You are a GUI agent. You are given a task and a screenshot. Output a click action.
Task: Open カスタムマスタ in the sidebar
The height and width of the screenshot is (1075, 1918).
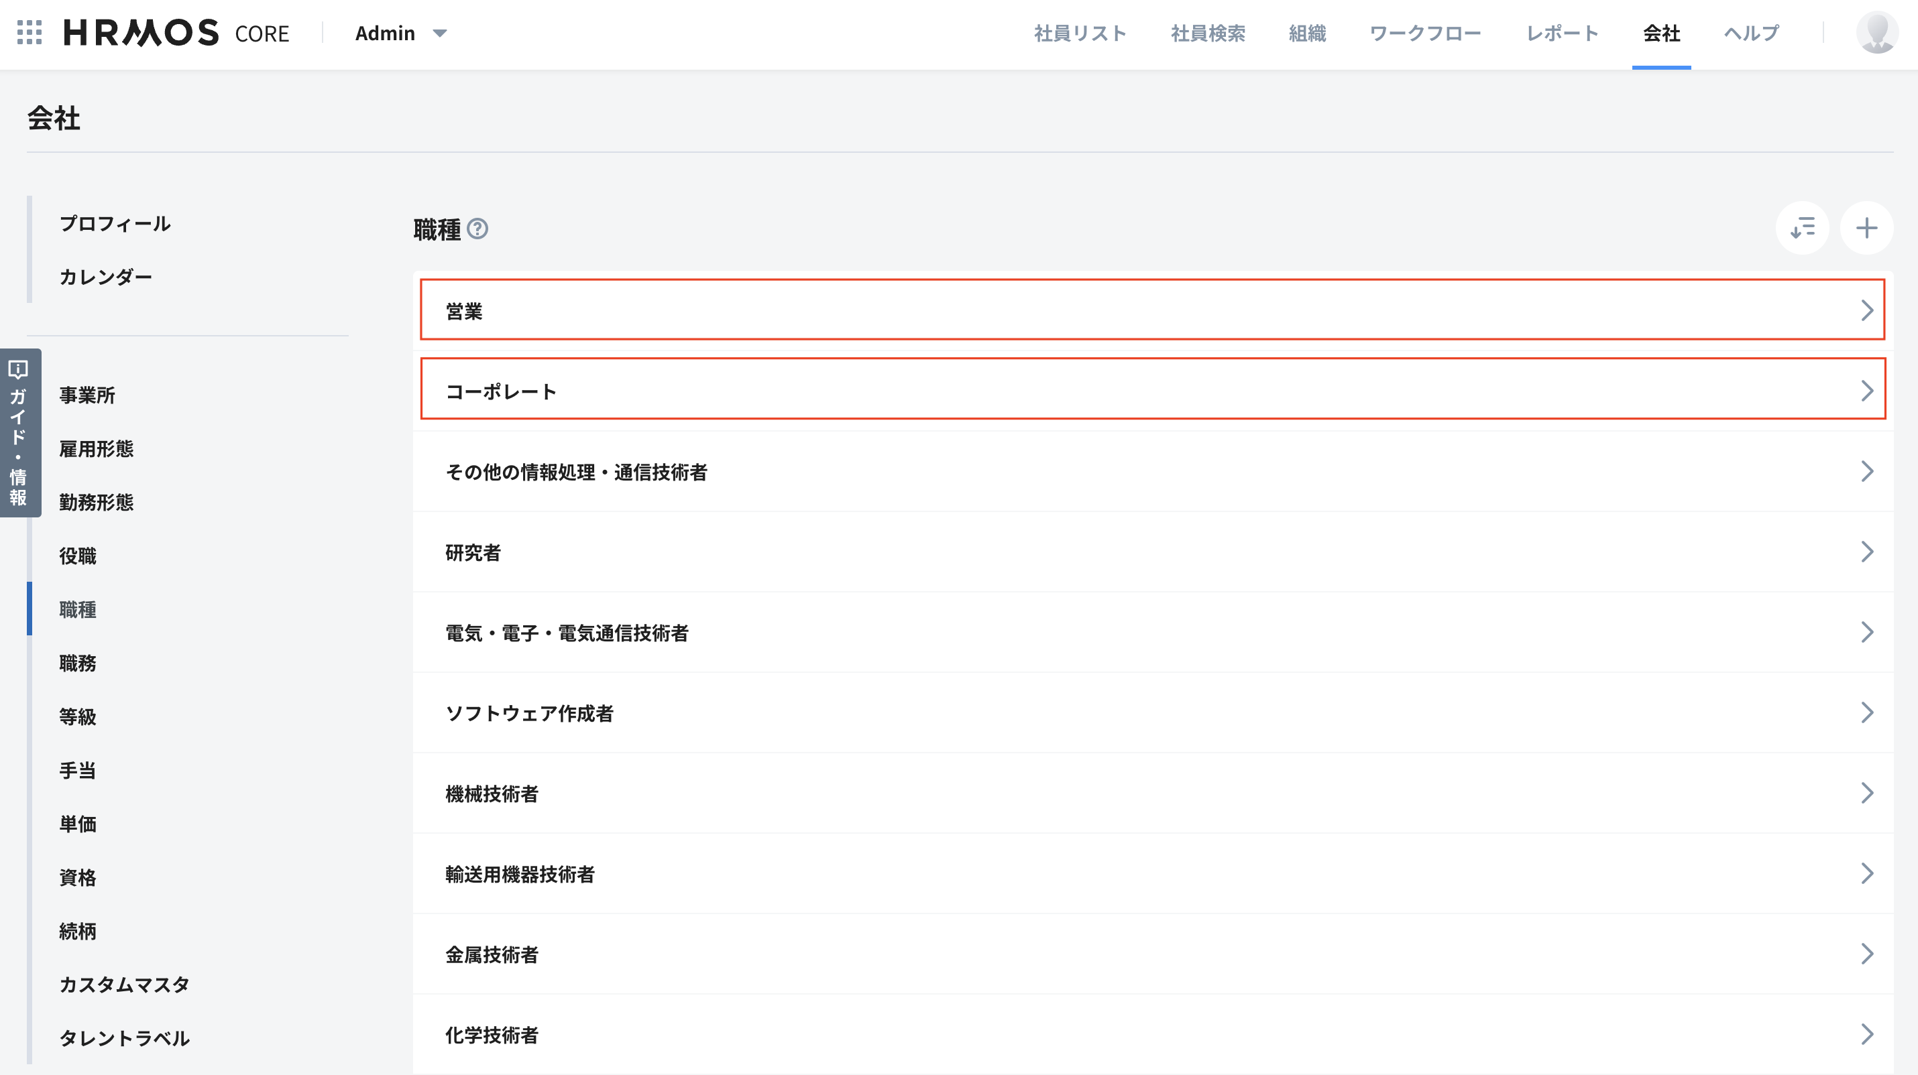pyautogui.click(x=124, y=985)
